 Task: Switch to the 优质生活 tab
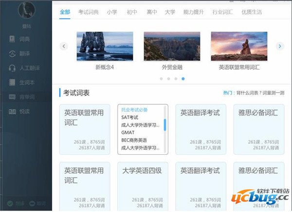[x=252, y=12]
